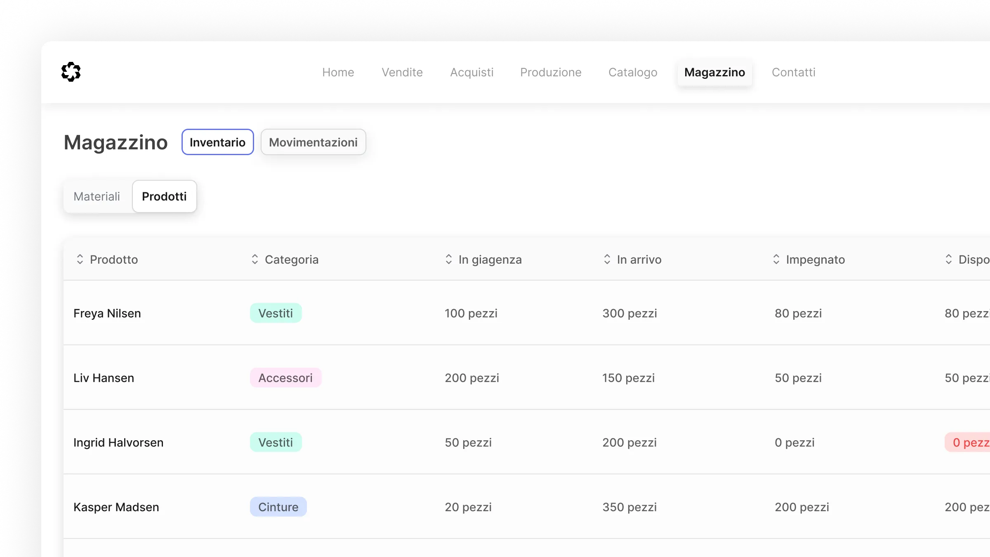Viewport: 990px width, 557px height.
Task: Open the Inventario view
Action: (217, 142)
